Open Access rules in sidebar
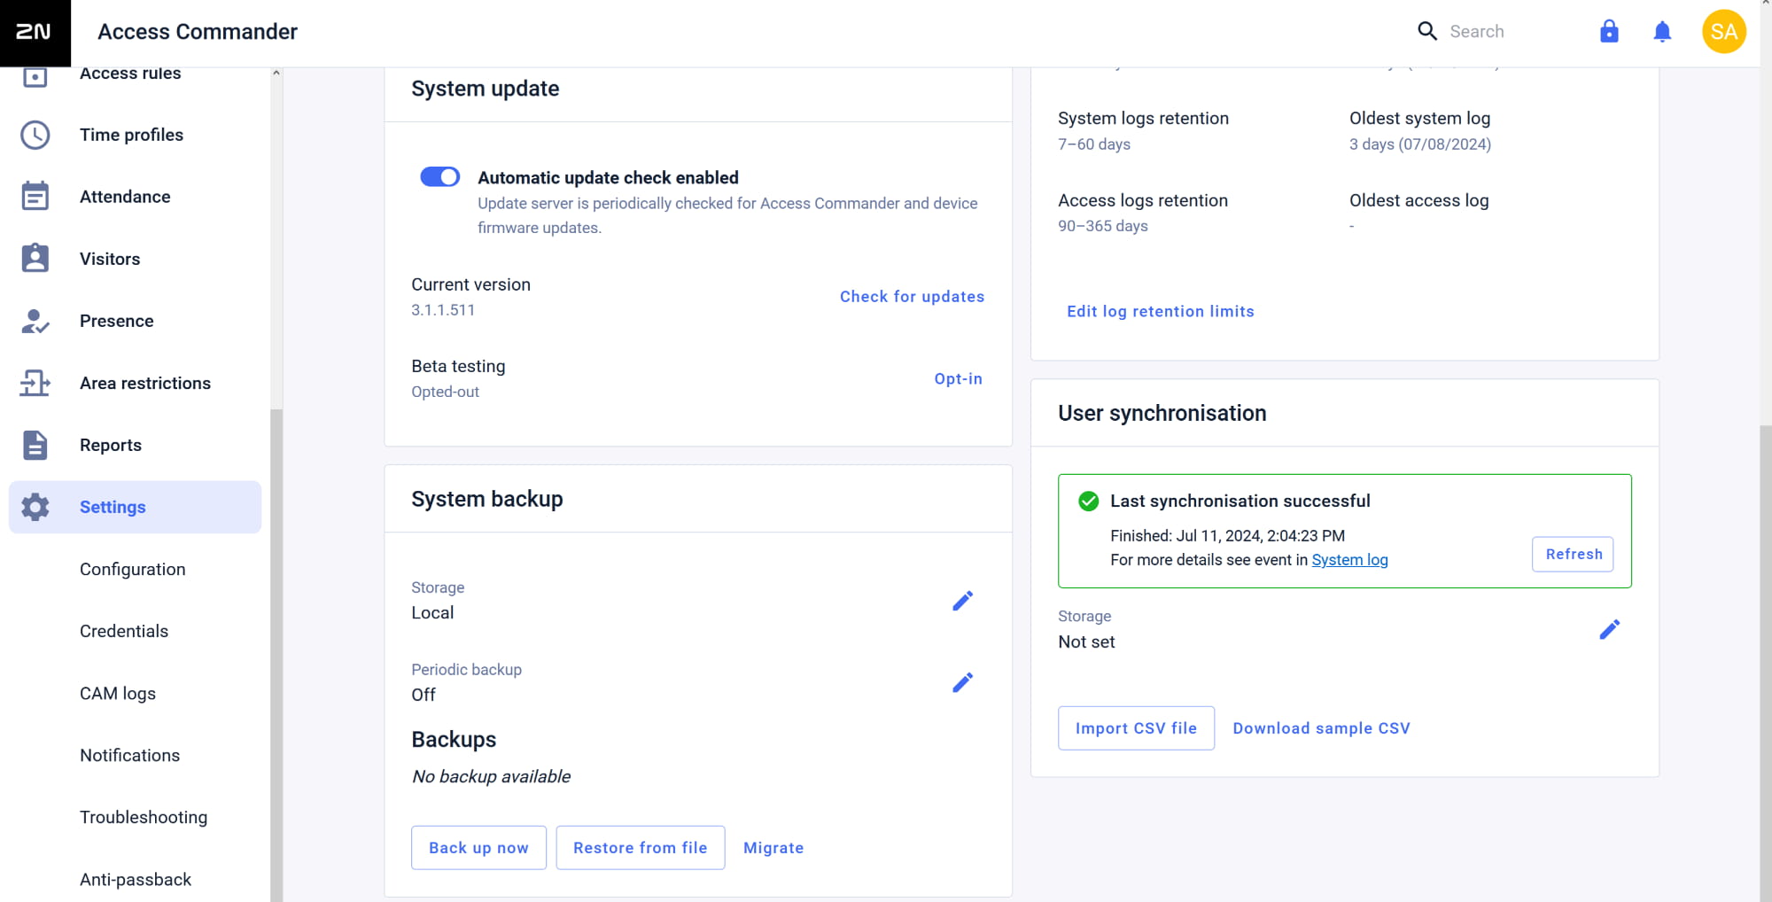Image resolution: width=1772 pixels, height=902 pixels. 130,74
